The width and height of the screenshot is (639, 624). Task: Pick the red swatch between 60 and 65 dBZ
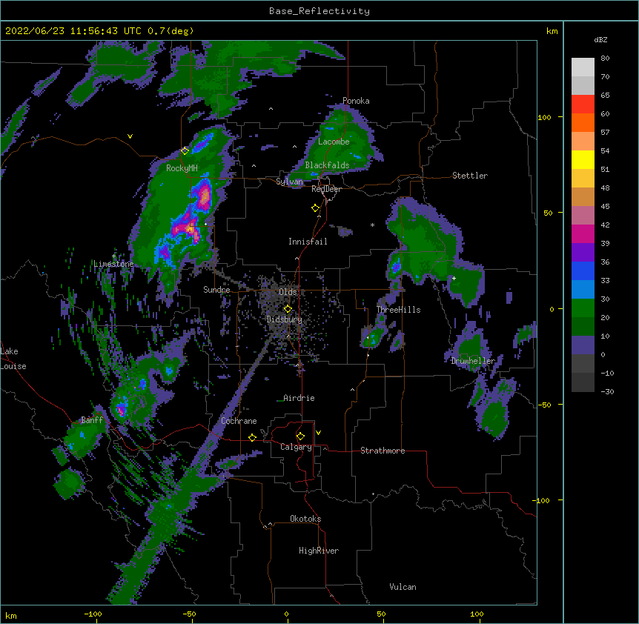point(583,104)
